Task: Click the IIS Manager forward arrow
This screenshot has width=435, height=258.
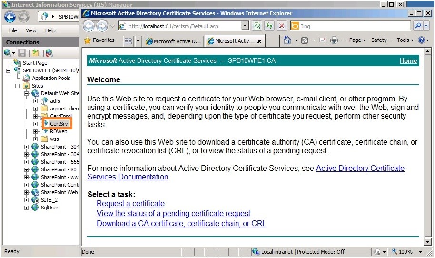Action: click(24, 17)
